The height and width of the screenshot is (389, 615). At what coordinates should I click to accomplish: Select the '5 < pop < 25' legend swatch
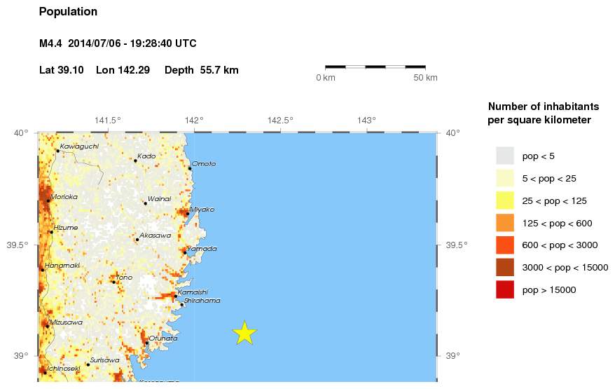pyautogui.click(x=505, y=178)
